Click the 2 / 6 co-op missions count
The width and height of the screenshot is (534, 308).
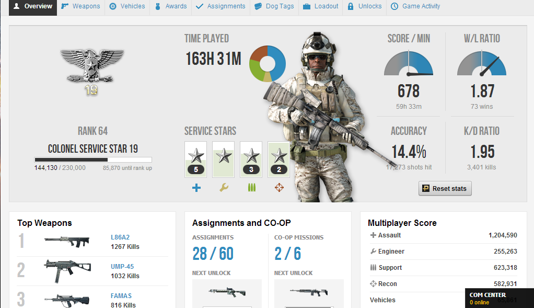click(x=288, y=254)
